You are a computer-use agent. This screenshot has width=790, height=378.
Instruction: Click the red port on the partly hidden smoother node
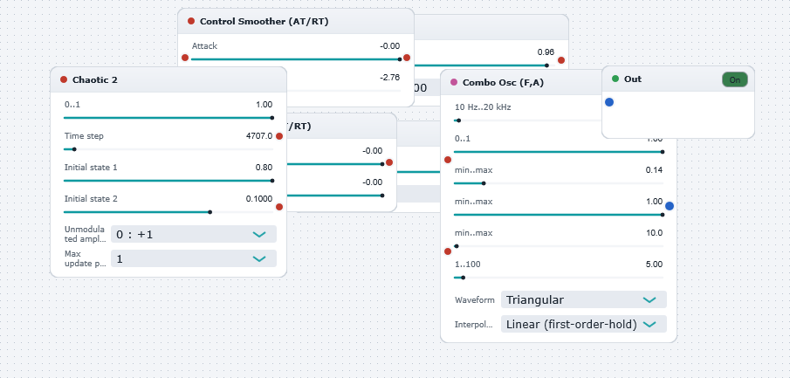[x=389, y=162]
